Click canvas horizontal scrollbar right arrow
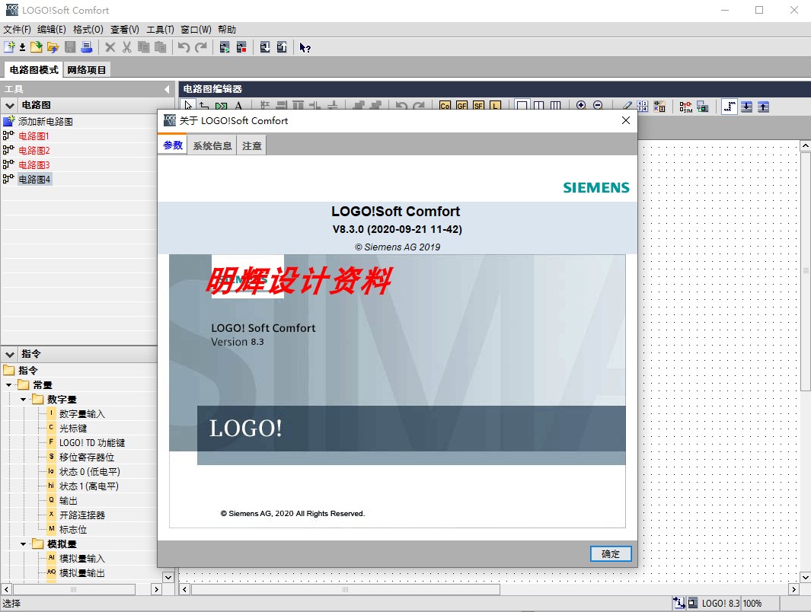This screenshot has width=811, height=612. point(794,589)
